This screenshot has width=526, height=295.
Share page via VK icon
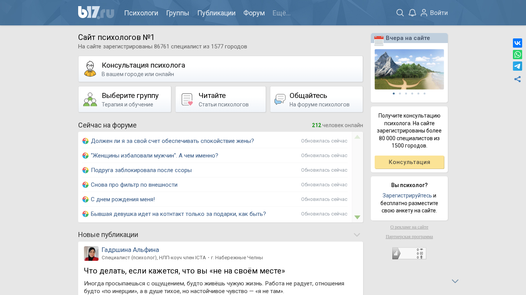tap(518, 43)
